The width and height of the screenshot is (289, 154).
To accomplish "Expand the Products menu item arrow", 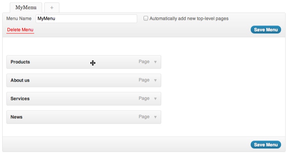I will [x=156, y=62].
